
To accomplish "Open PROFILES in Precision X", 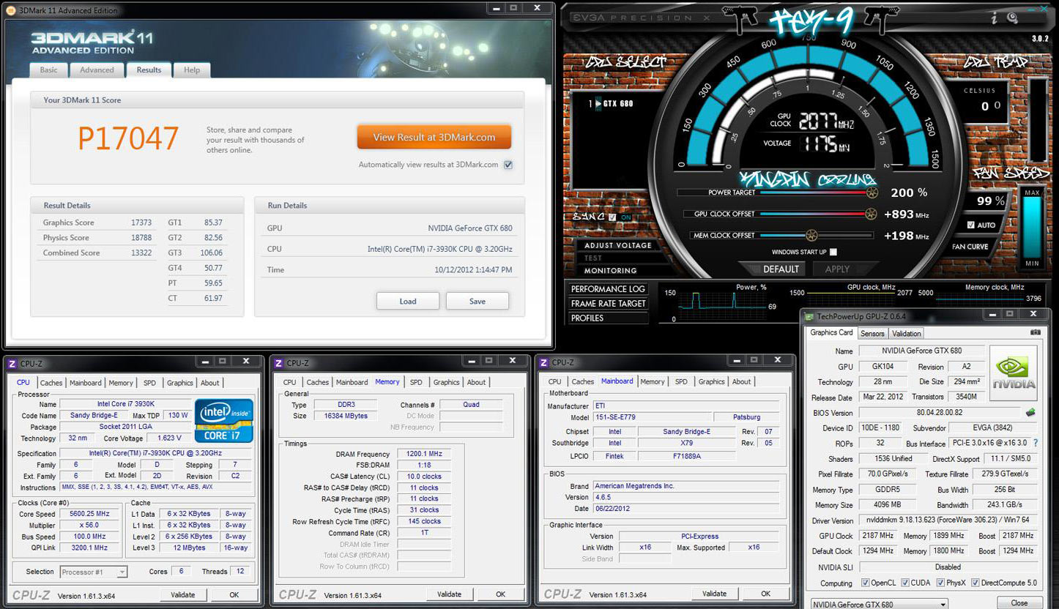I will 608,318.
